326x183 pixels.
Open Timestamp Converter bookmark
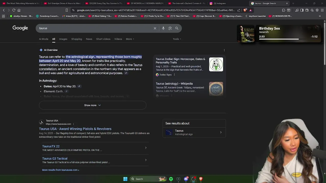point(48,16)
